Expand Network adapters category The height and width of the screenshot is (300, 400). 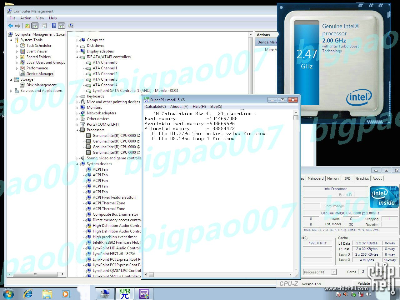(77, 113)
